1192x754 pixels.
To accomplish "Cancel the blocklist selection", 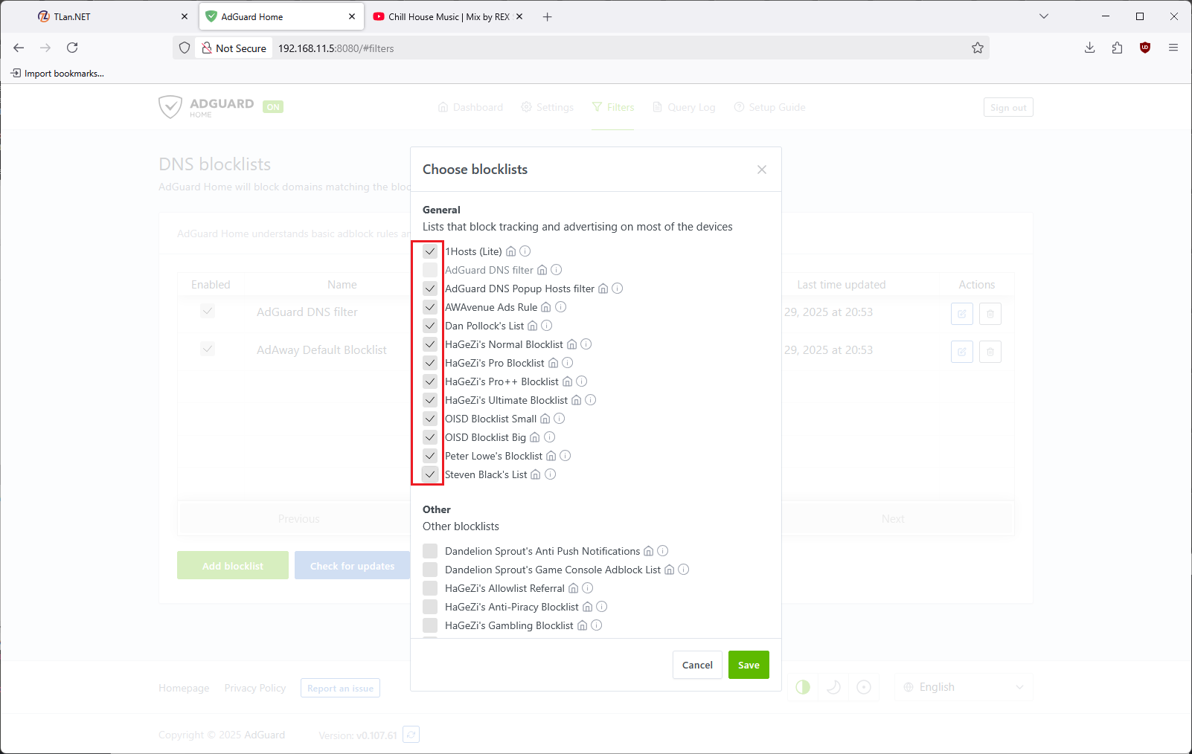I will tap(697, 665).
